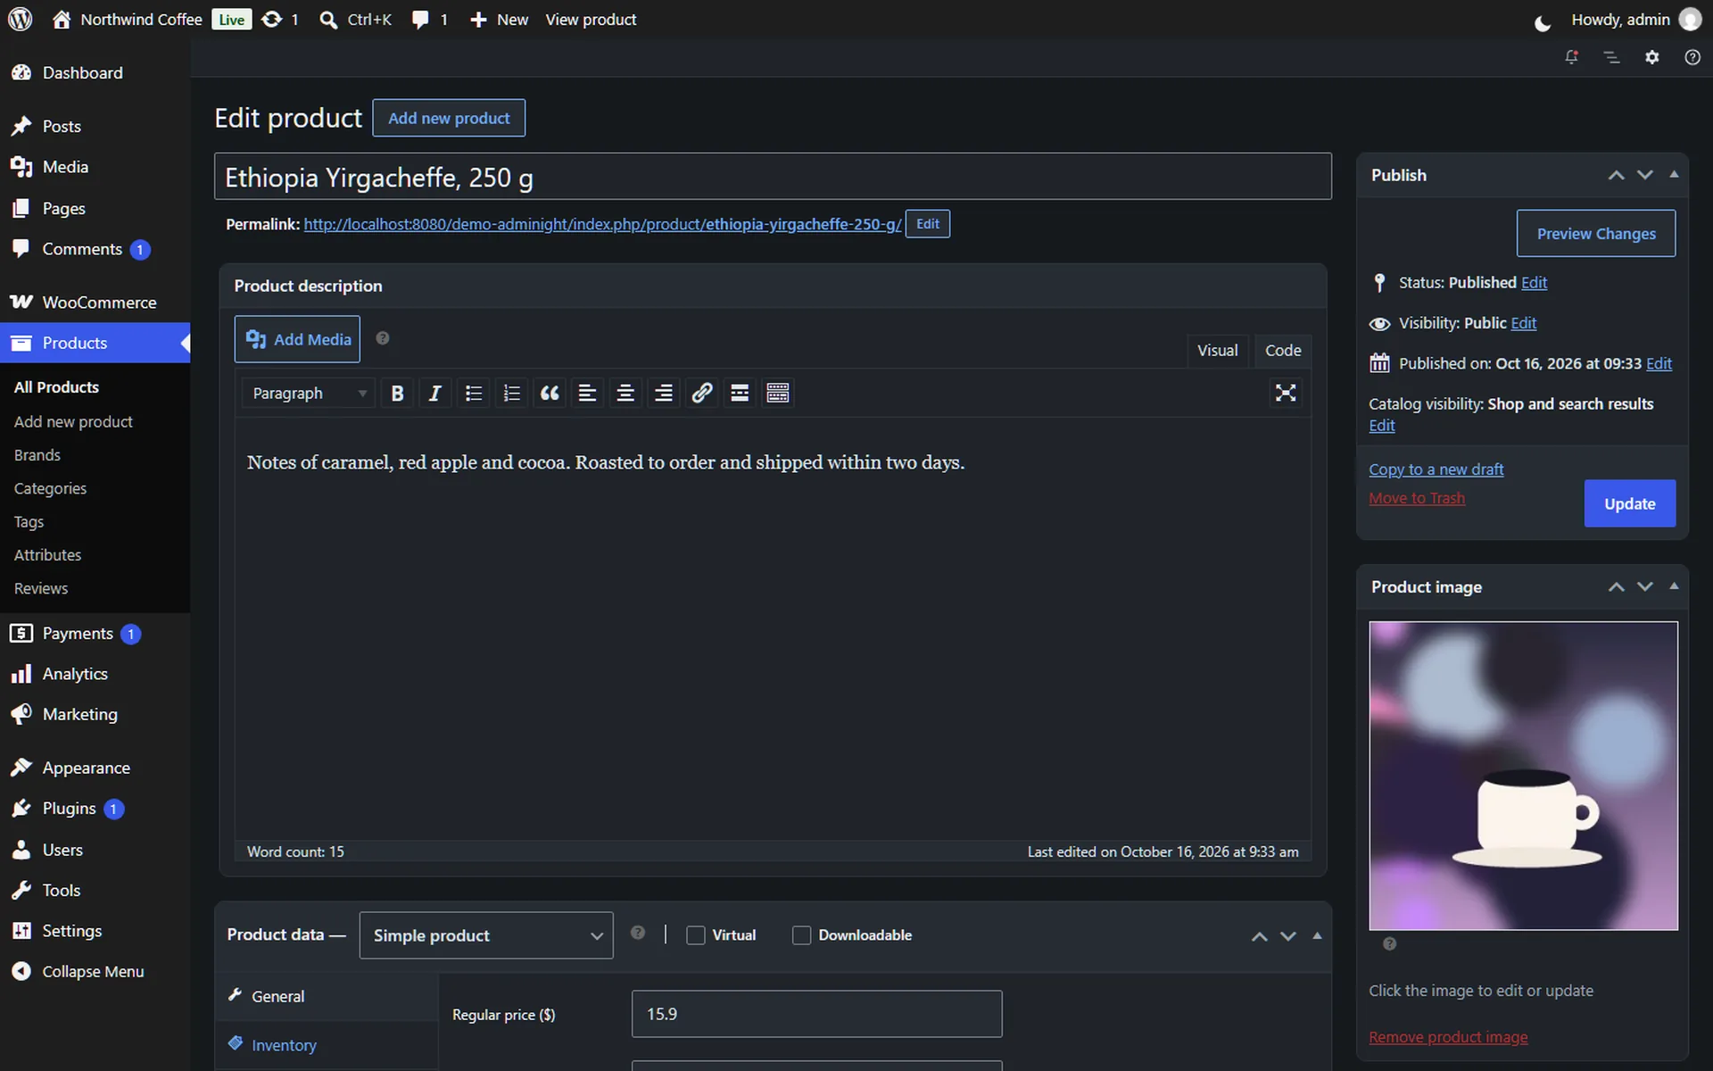The width and height of the screenshot is (1713, 1071).
Task: Enter distraction-free fullscreen editor mode
Action: click(x=1285, y=394)
